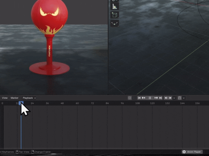
Task: Pause the animation playback
Action: click(150, 98)
